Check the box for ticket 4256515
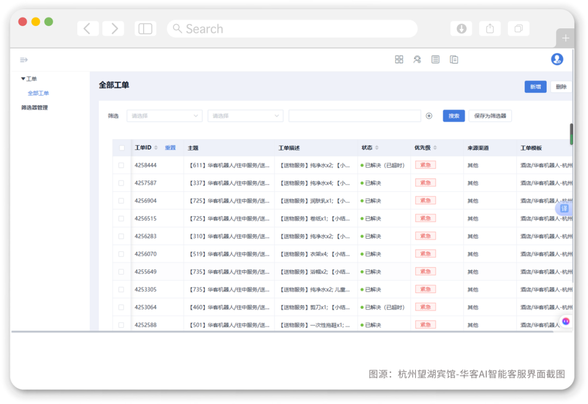588x404 pixels. tap(121, 218)
